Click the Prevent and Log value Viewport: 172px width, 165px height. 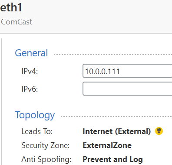[112, 159]
